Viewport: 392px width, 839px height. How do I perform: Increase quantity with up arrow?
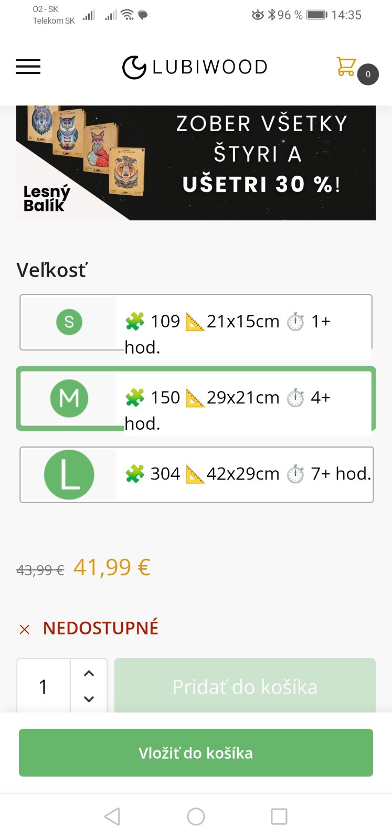(89, 674)
